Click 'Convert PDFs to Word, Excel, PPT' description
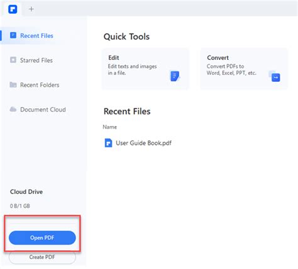298x269 pixels. tap(231, 70)
